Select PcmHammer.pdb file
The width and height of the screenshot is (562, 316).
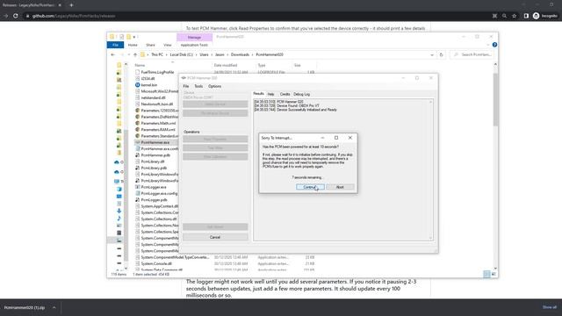[x=155, y=155]
